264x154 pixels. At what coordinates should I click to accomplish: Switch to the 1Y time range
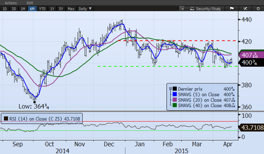coord(52,8)
